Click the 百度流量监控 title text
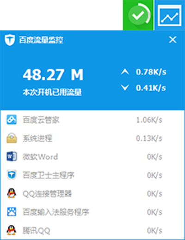The height and width of the screenshot is (240, 185). (x=41, y=40)
